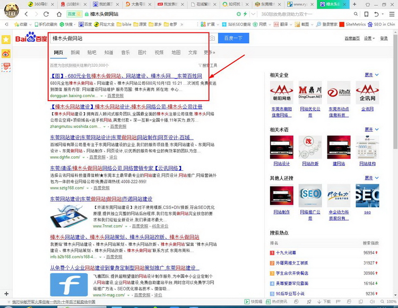Click the 鼎川 DingChuan.NET company thumbnail

310,93
